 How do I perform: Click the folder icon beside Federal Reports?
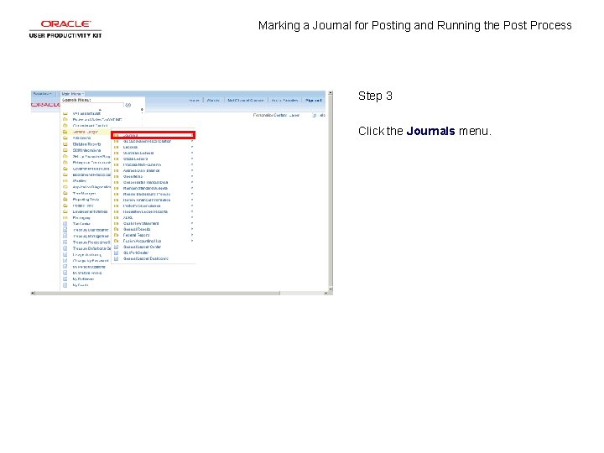pos(116,235)
